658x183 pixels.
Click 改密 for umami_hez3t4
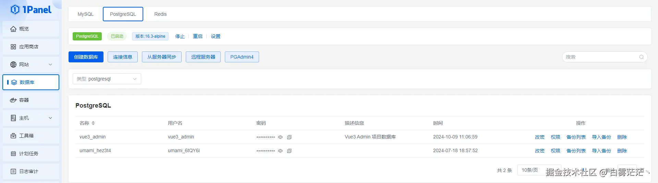540,151
